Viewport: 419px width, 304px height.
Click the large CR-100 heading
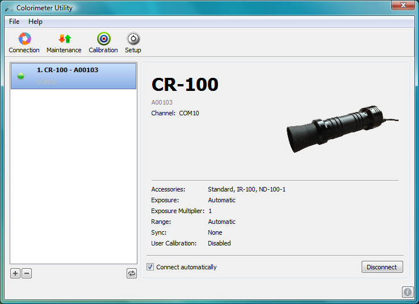(x=185, y=85)
